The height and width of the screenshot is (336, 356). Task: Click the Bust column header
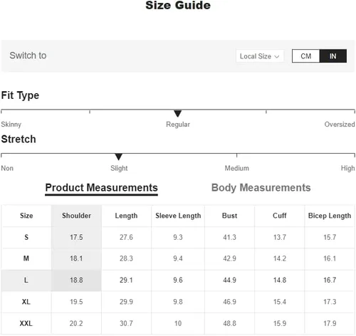pyautogui.click(x=229, y=216)
